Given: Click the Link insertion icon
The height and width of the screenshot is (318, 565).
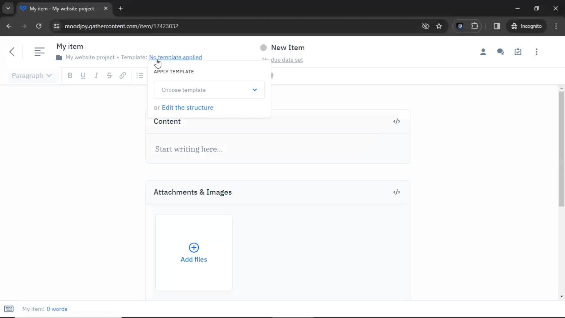Looking at the screenshot, I should [x=123, y=75].
